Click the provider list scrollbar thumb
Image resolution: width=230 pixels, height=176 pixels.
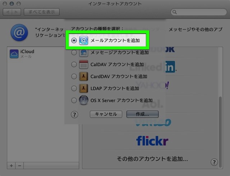pos(220,132)
